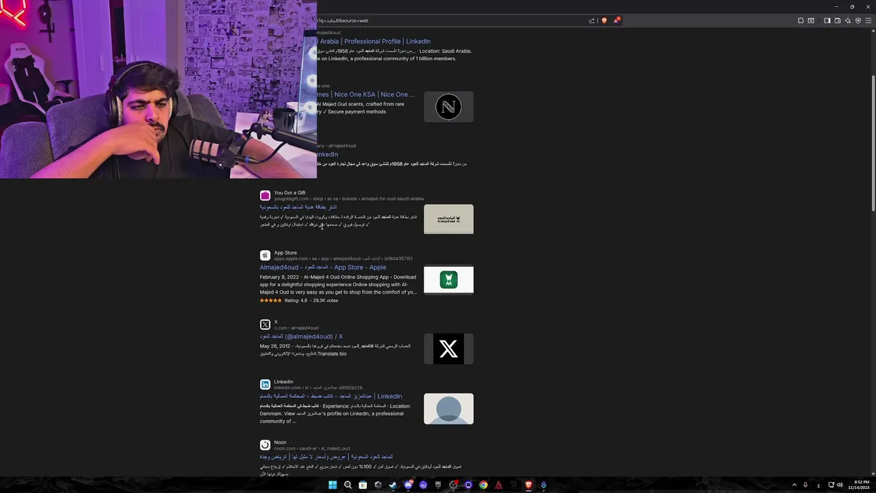
Task: Switch to Brave browser in taskbar
Action: 528,485
